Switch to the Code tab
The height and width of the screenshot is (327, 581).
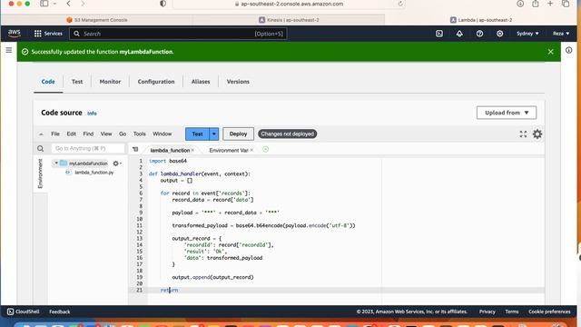click(x=48, y=82)
